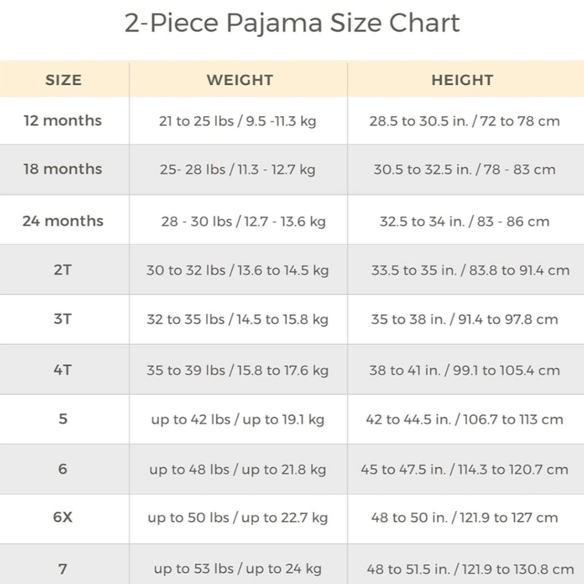584x584 pixels.
Task: Click the 45 to 47.5 in. height cell
Action: click(464, 470)
